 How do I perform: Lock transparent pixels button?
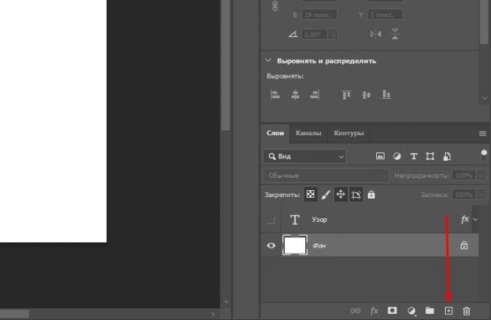click(x=310, y=194)
